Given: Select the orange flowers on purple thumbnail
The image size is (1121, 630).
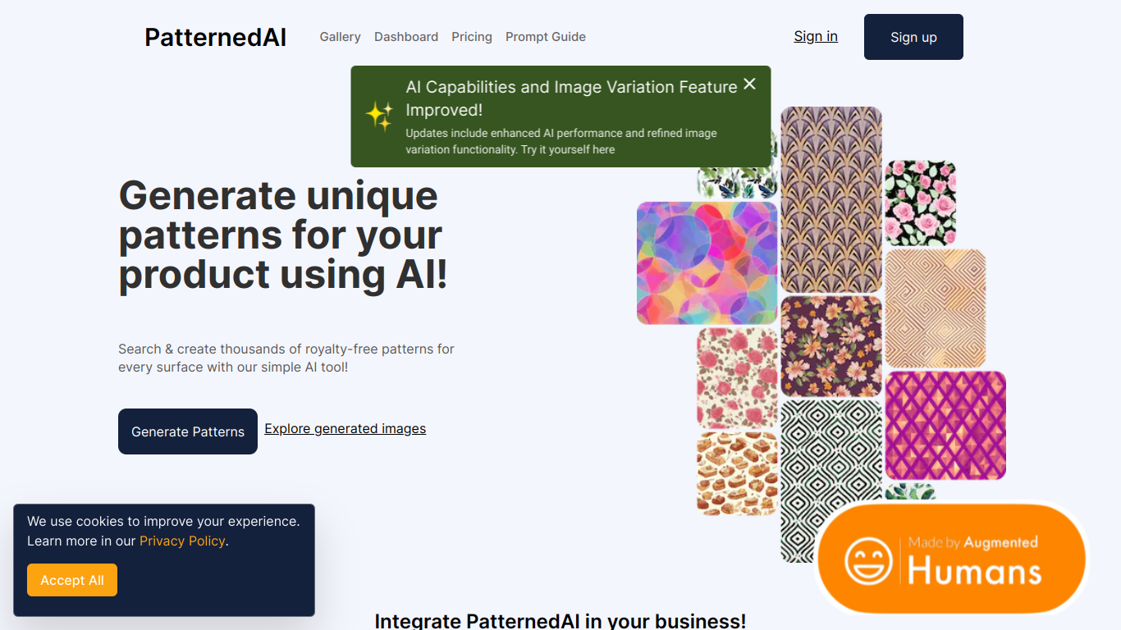Looking at the screenshot, I should [x=831, y=346].
